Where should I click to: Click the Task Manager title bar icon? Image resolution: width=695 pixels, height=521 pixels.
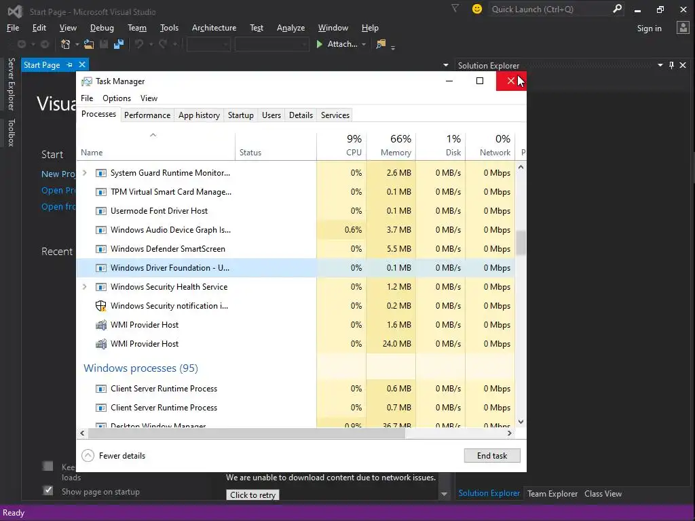[x=87, y=81]
